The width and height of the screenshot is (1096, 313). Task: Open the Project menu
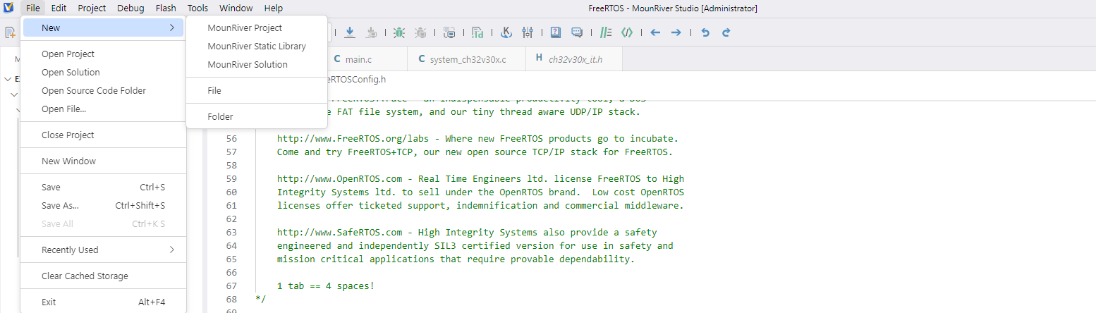point(92,8)
